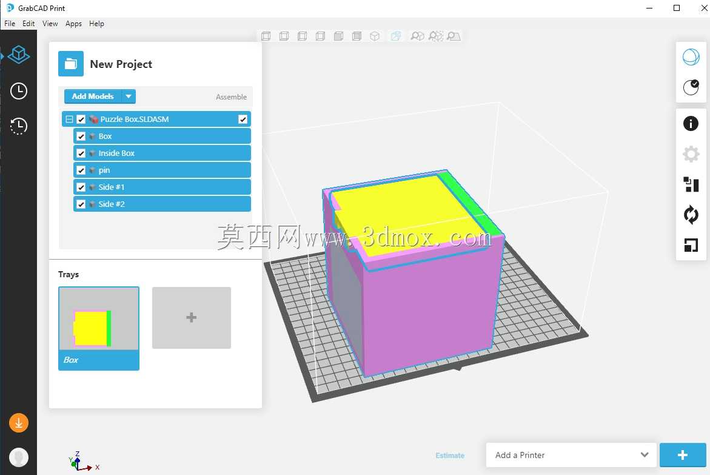Click the third cube view icon in view toolbar
This screenshot has height=475, width=710.
tap(302, 36)
